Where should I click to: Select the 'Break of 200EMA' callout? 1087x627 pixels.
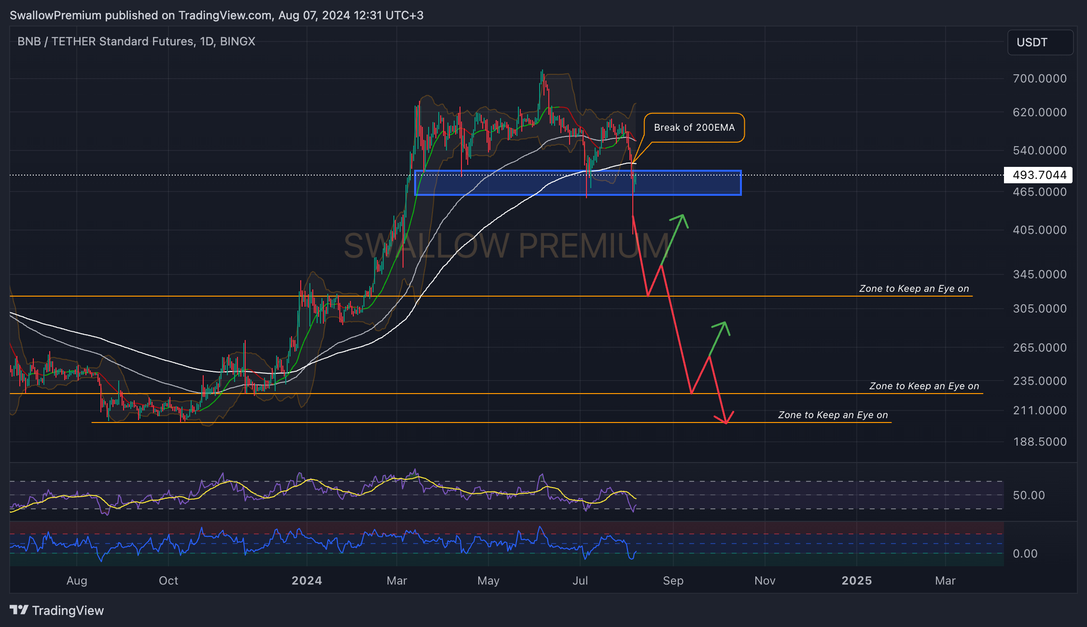[x=694, y=127]
